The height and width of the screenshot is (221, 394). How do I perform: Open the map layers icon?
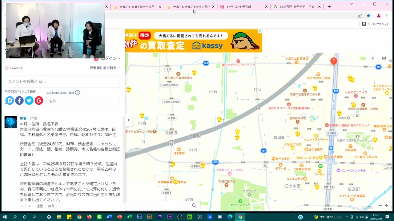point(384,58)
